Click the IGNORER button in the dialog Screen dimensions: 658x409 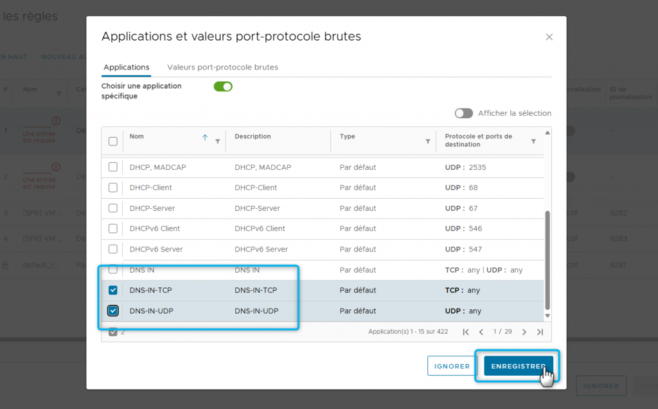pyautogui.click(x=452, y=366)
